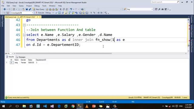
Task: Click the Save file icon
Action: tap(27, 9)
